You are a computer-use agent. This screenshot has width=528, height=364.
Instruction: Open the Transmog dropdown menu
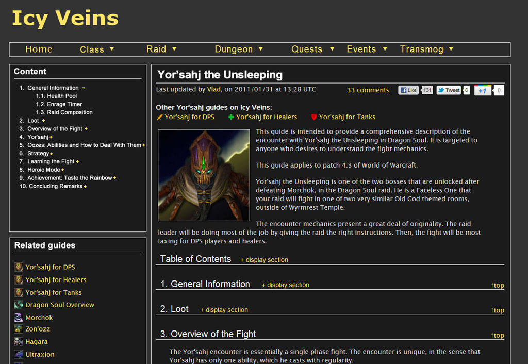point(426,49)
